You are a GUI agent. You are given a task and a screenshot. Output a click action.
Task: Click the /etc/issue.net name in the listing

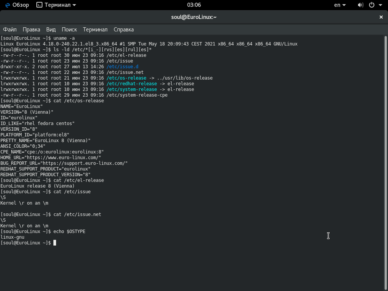coord(125,72)
